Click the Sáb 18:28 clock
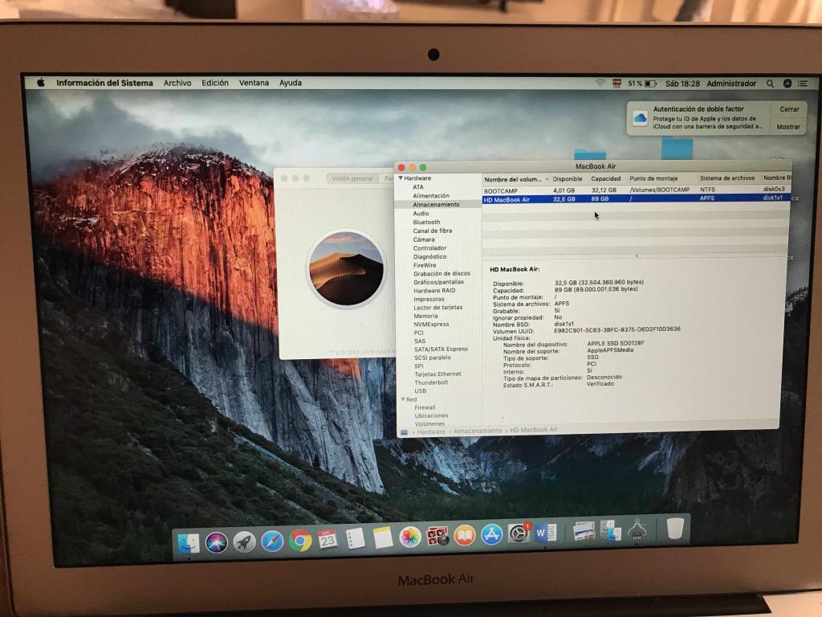The image size is (822, 617). (682, 84)
